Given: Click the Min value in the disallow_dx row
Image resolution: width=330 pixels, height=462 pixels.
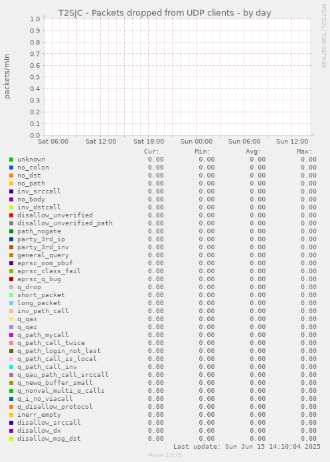Looking at the screenshot, I should click(x=206, y=431).
